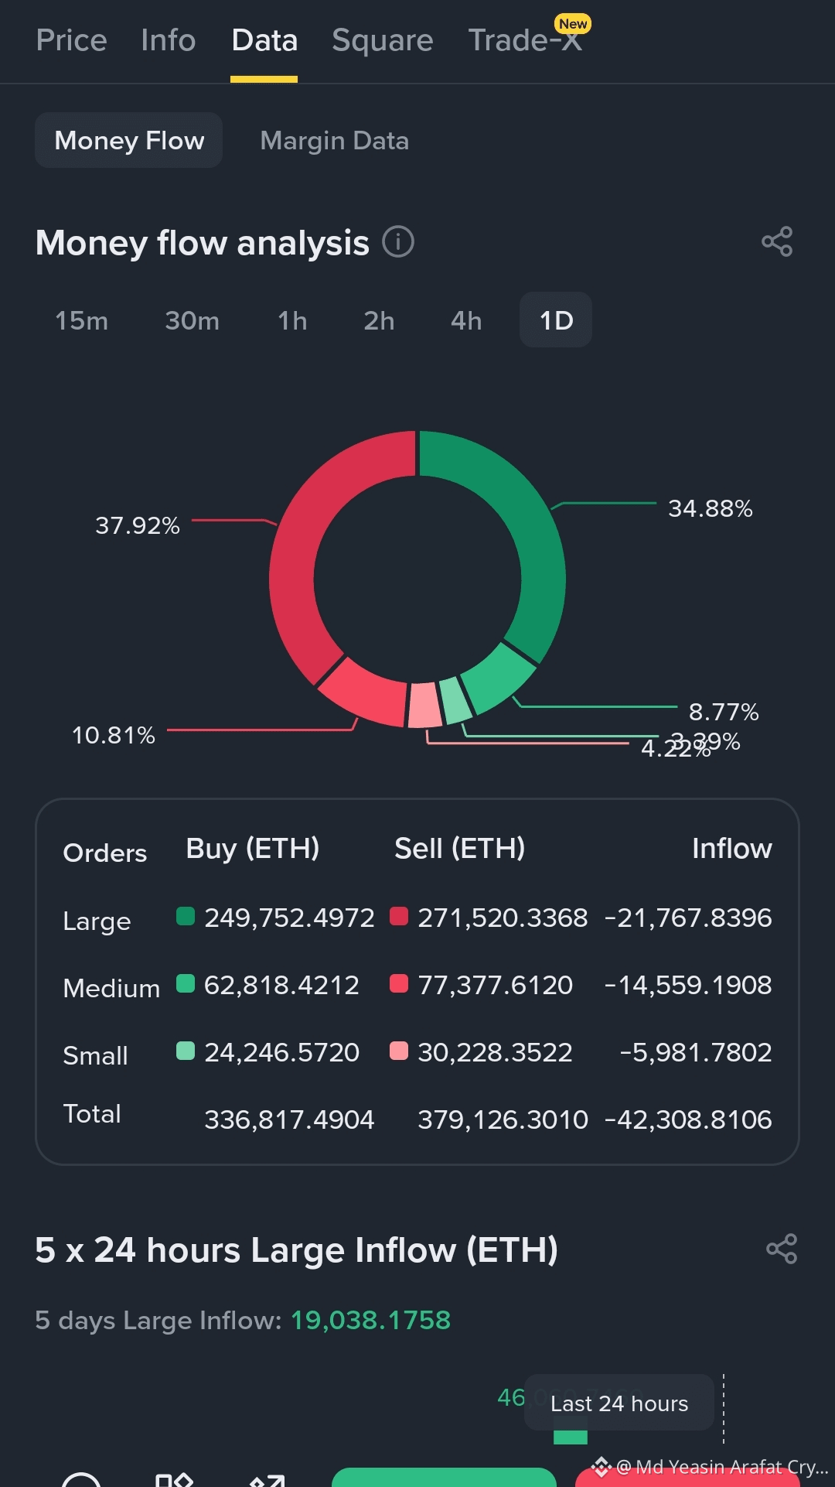Image resolution: width=835 pixels, height=1487 pixels.
Task: Select the 1h timeframe
Action: 292,320
